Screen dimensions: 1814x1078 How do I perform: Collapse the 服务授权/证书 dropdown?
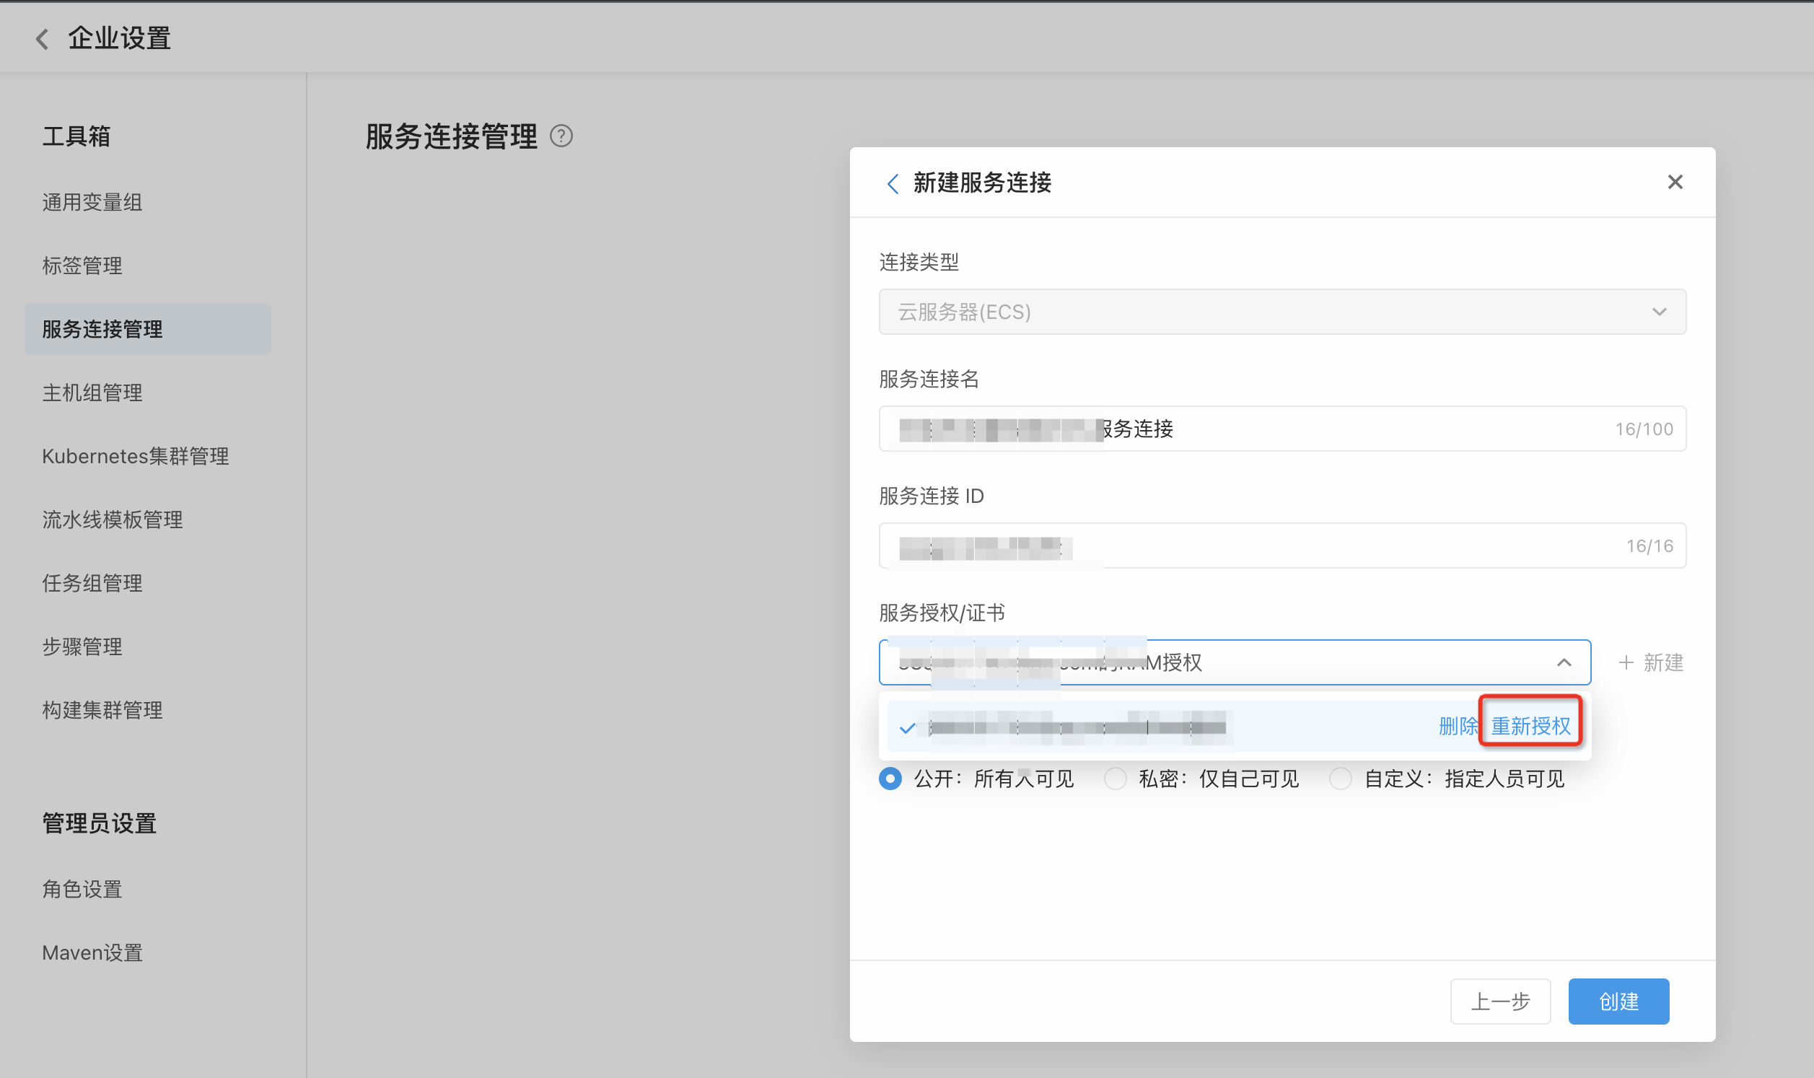click(x=1235, y=662)
